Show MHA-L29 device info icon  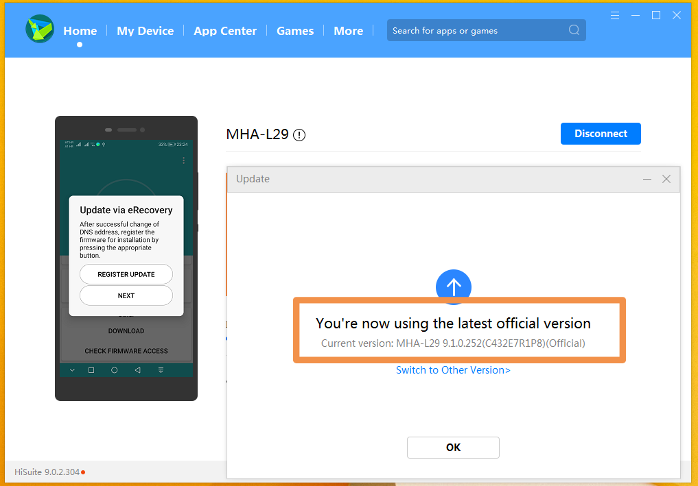click(x=299, y=135)
